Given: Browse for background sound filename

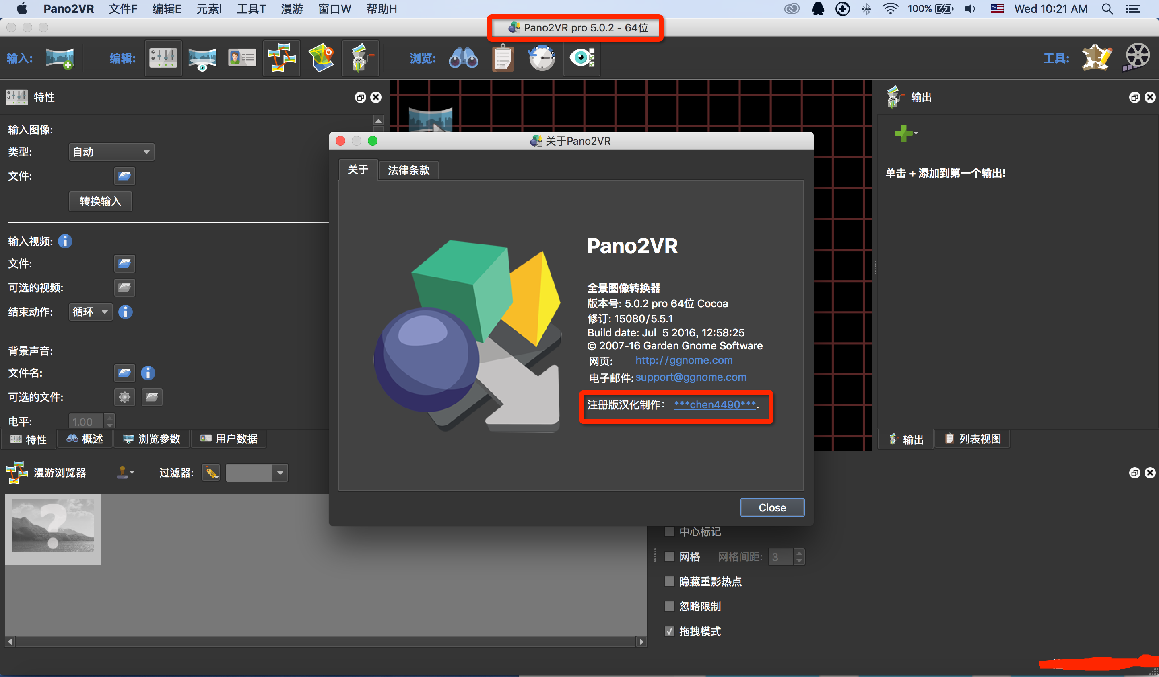Looking at the screenshot, I should click(x=125, y=373).
